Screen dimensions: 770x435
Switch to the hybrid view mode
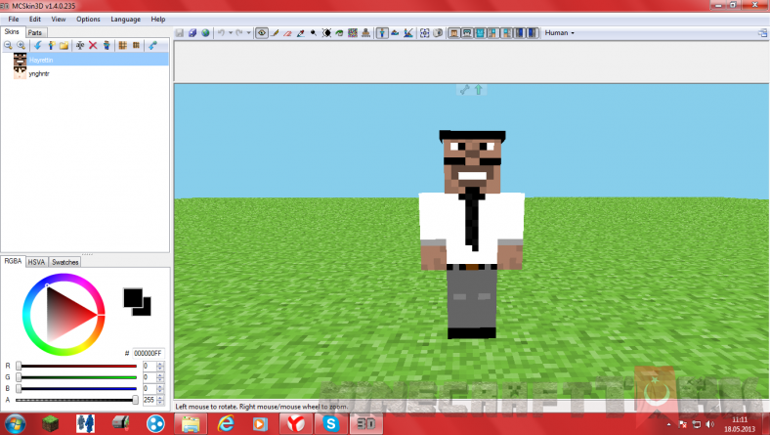(x=408, y=33)
